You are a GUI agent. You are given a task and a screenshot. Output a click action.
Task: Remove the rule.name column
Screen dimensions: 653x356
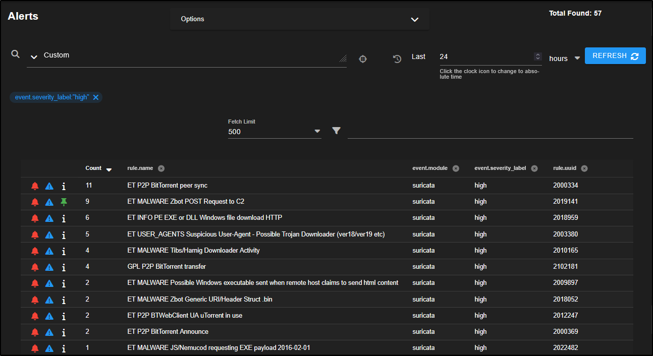(x=161, y=168)
